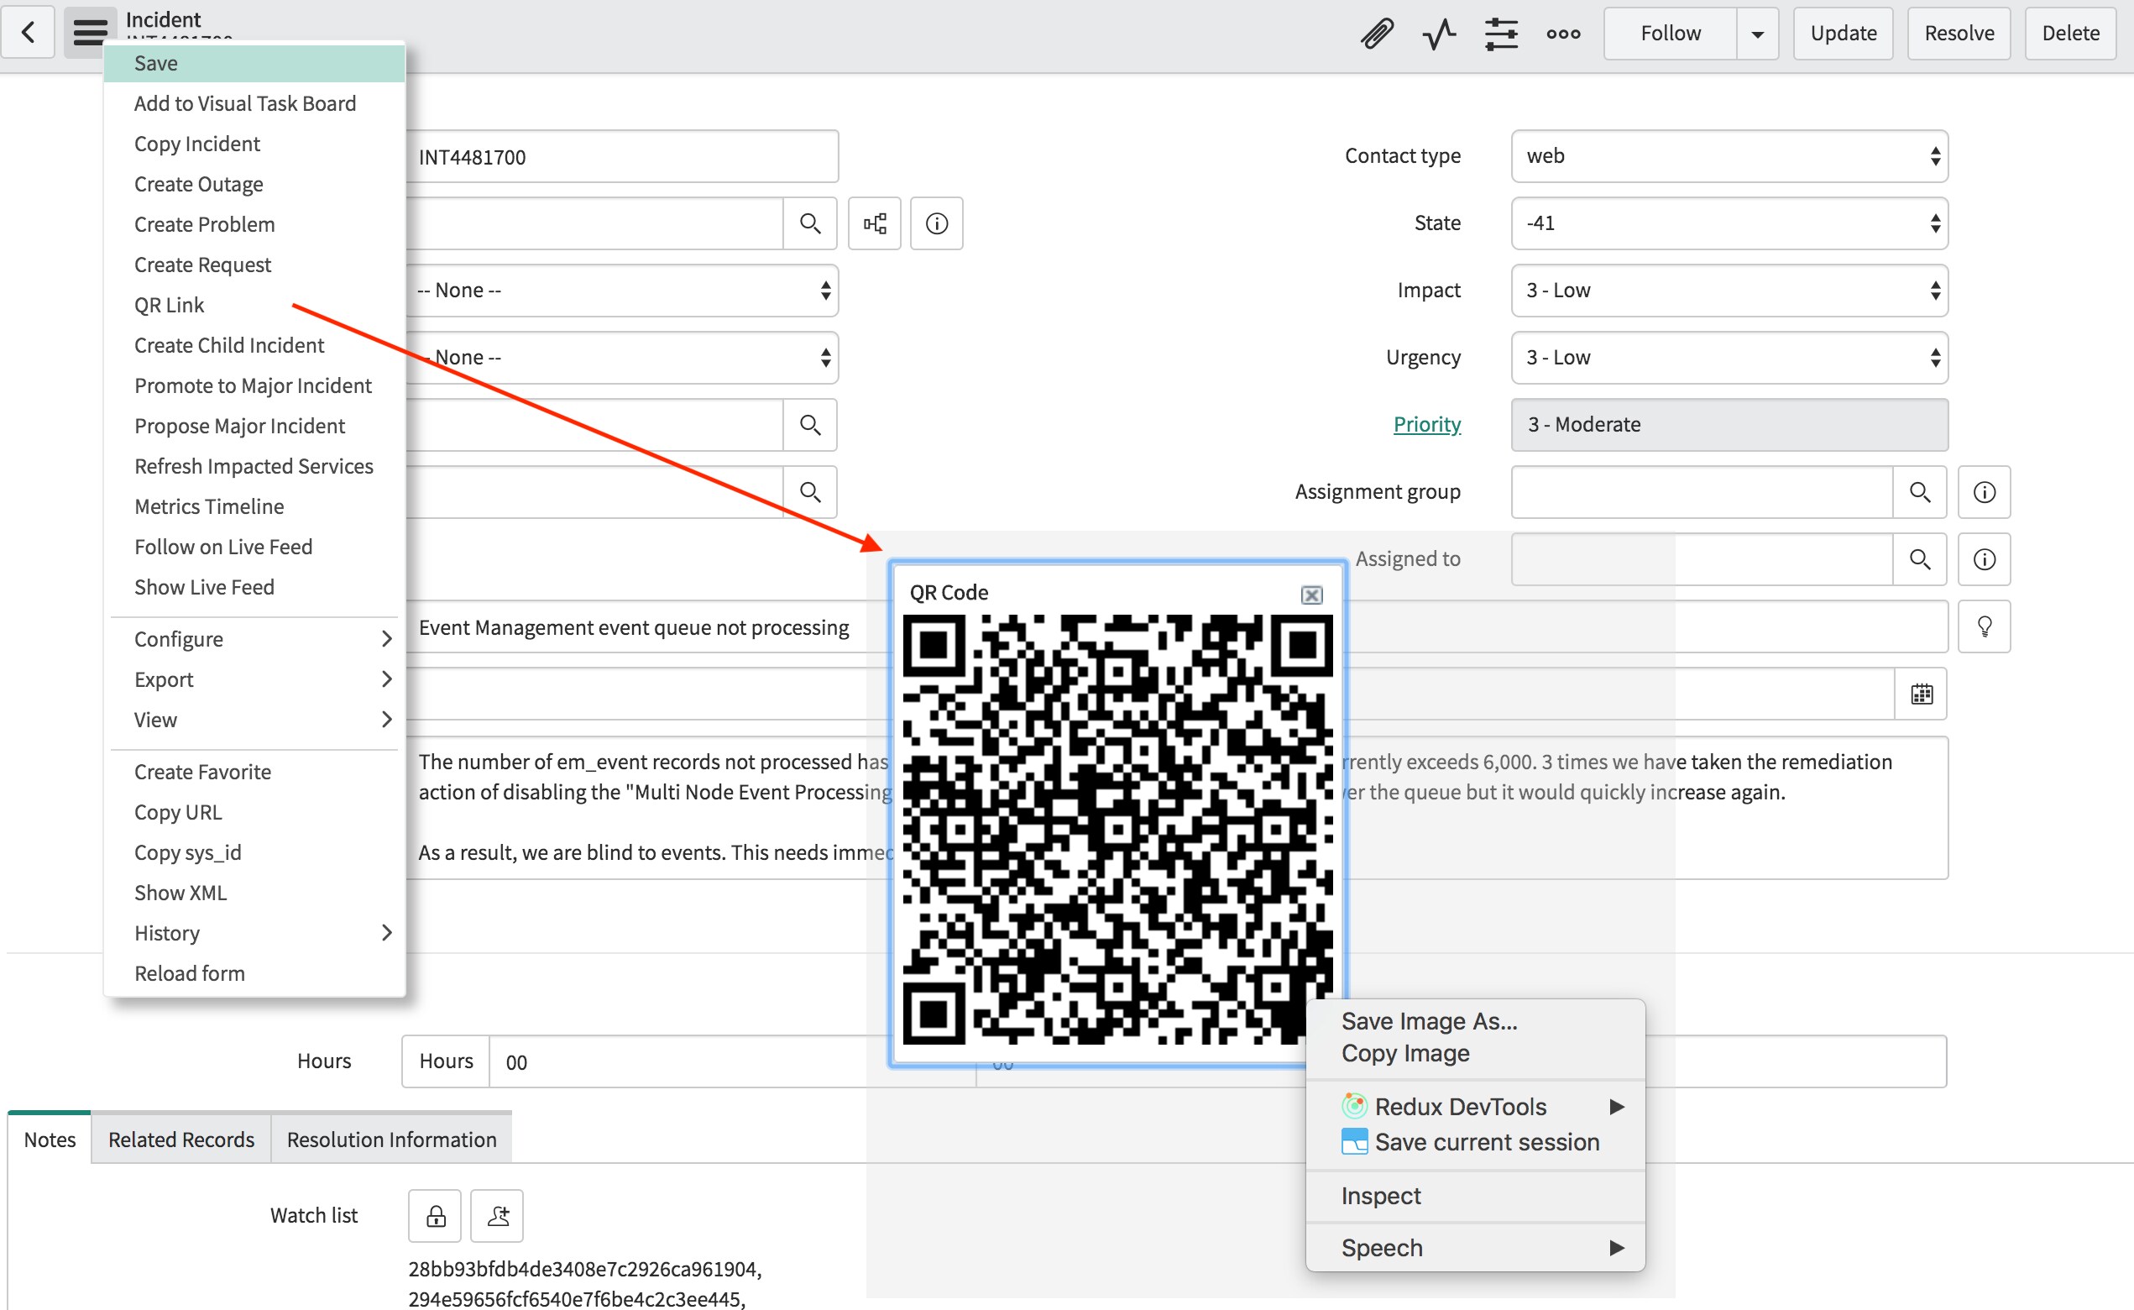Viewport: 2134px width, 1310px height.
Task: Expand the History submenu
Action: point(254,933)
